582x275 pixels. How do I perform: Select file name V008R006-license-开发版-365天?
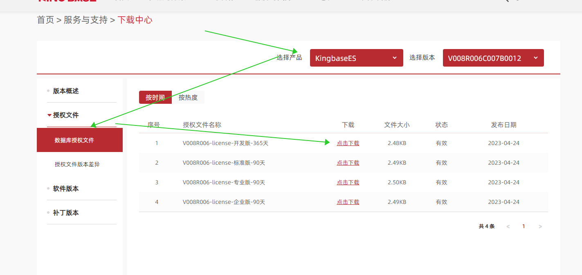click(225, 143)
